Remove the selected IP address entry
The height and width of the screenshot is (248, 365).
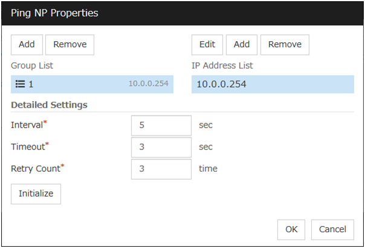tap(285, 44)
